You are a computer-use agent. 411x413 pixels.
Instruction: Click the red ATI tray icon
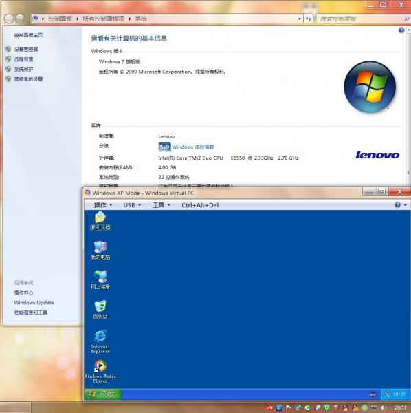(x=269, y=407)
